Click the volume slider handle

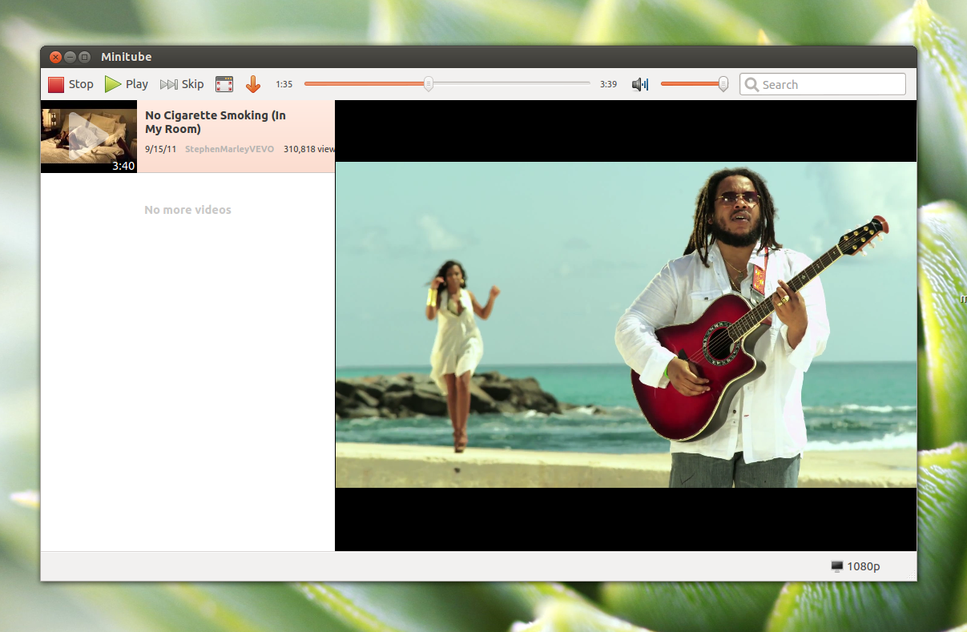723,83
